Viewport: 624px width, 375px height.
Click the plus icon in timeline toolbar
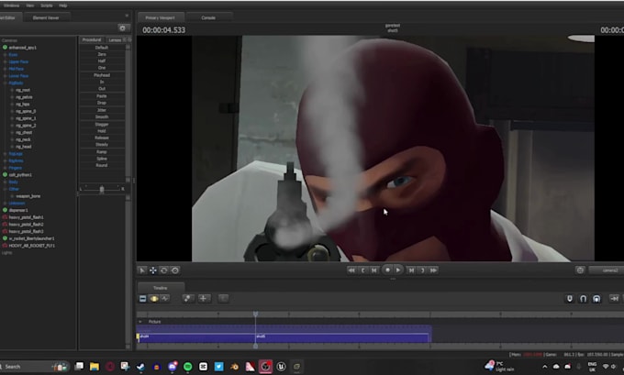coord(204,299)
